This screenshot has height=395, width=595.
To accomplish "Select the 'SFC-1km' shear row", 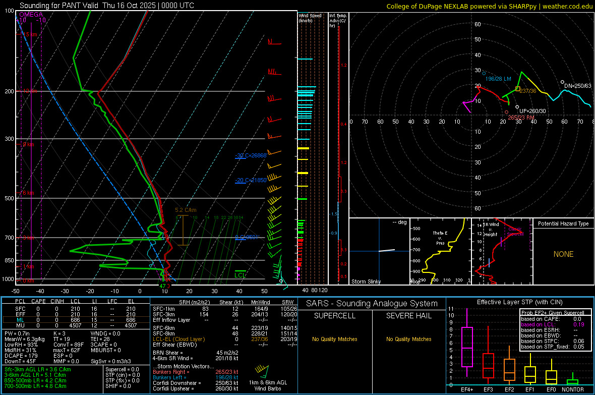I will [x=225, y=309].
